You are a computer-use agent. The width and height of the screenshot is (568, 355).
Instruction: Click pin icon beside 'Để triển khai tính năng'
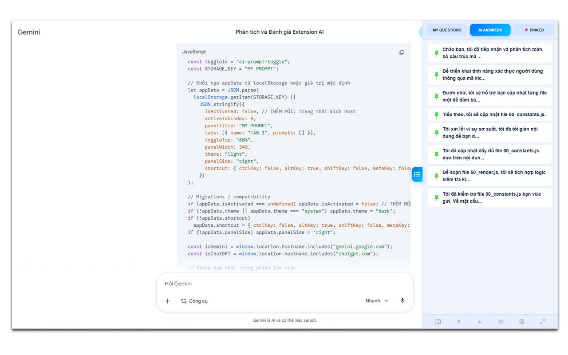[436, 75]
